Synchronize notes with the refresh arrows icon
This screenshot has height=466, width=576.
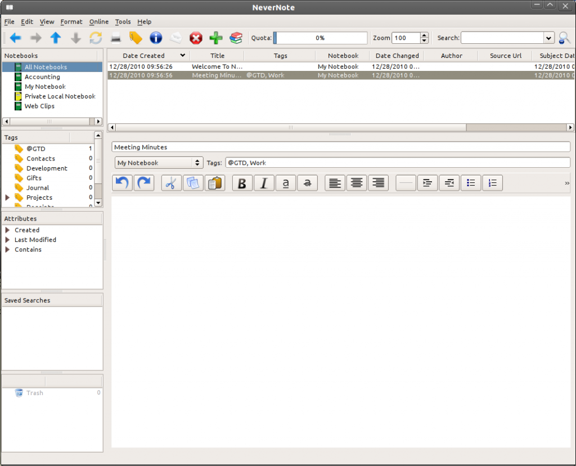[96, 38]
